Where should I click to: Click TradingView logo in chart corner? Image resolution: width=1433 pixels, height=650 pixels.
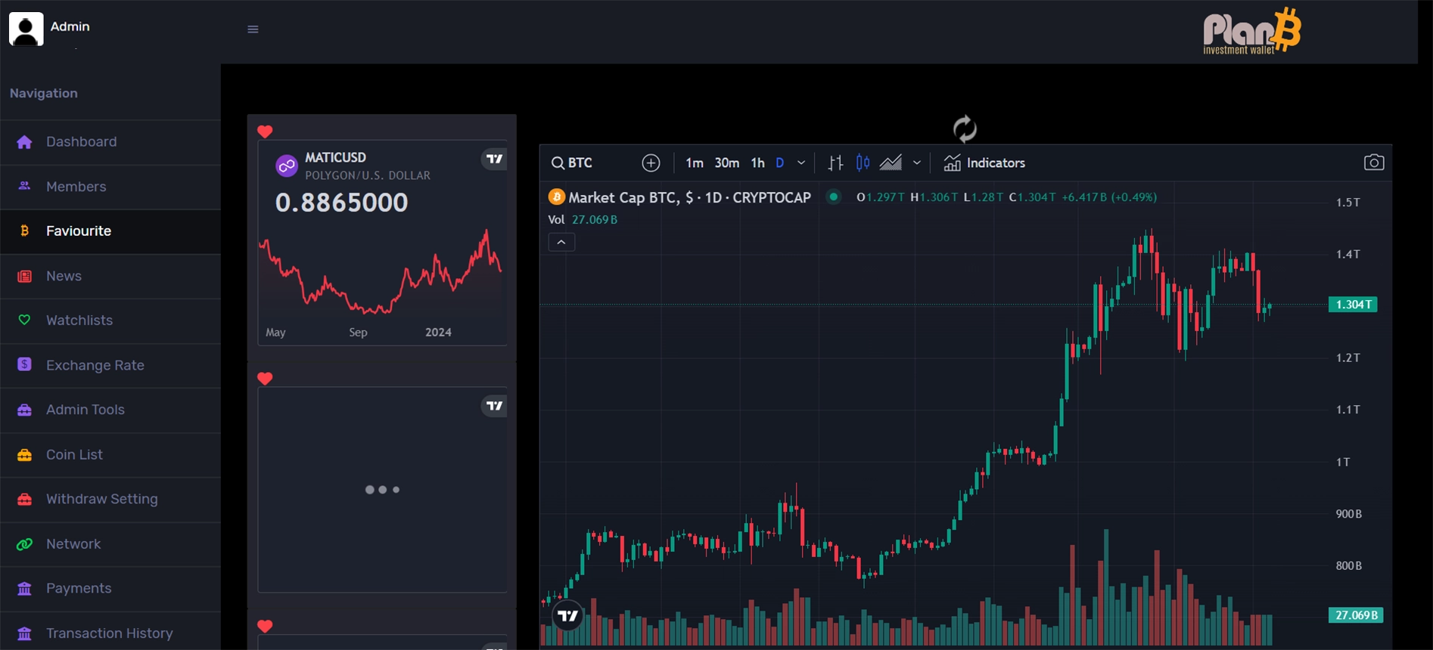(x=567, y=616)
